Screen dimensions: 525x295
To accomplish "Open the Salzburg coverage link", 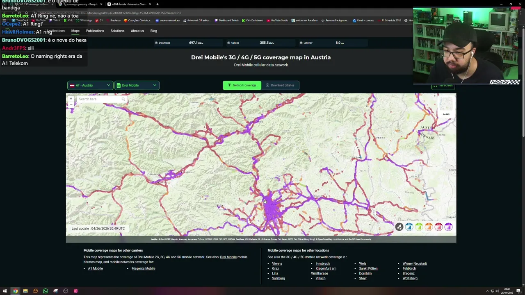I will pos(278,278).
